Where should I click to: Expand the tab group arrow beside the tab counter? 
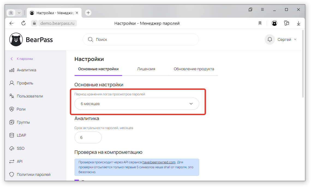coord(19,13)
